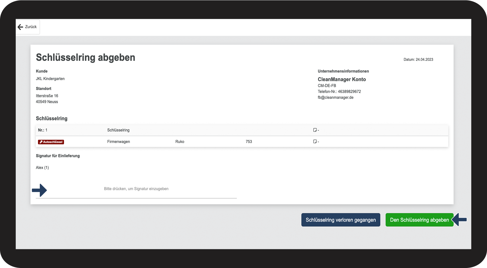Click the customer name JKL Kindergarten
The height and width of the screenshot is (268, 487).
(50, 79)
